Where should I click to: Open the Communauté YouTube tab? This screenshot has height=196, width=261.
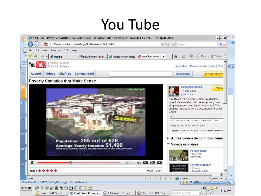click(x=84, y=74)
